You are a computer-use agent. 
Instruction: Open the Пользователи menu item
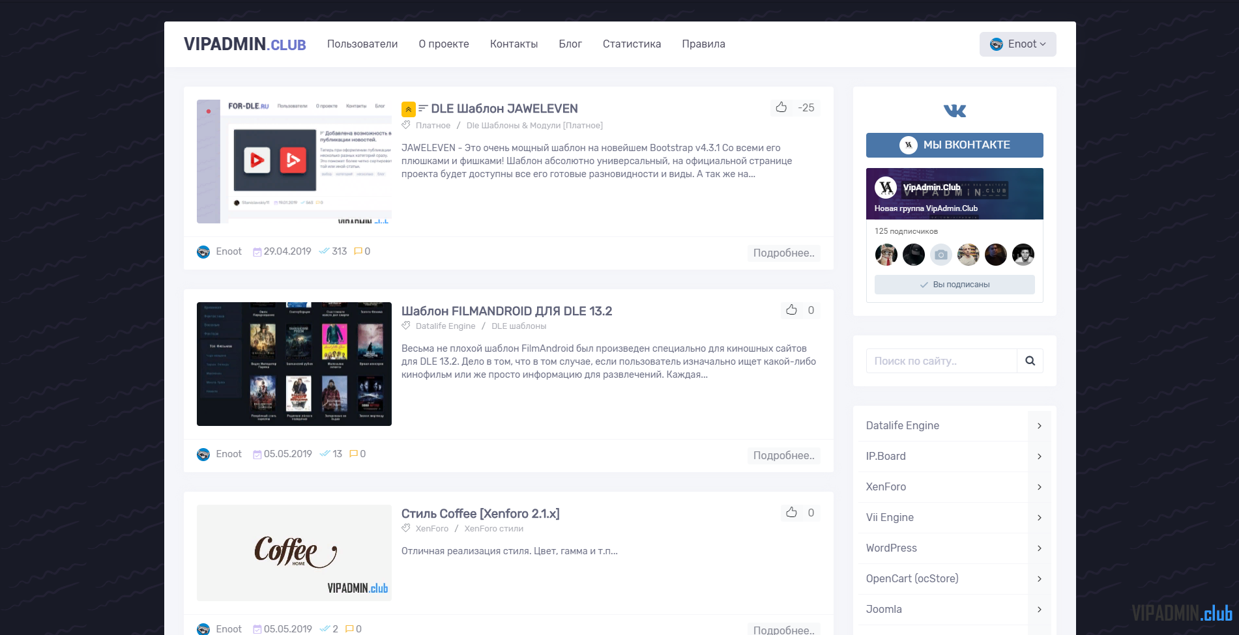(362, 44)
